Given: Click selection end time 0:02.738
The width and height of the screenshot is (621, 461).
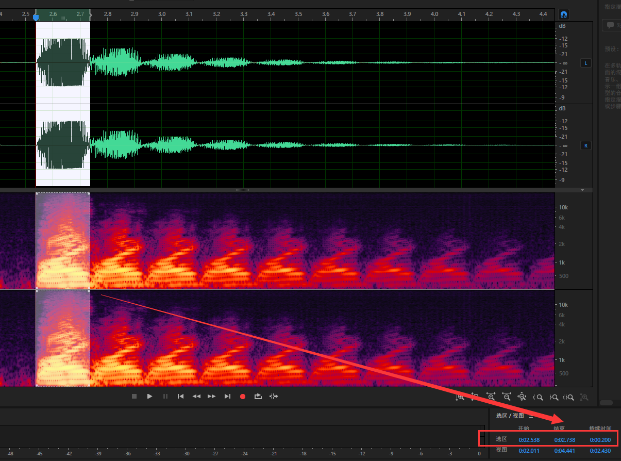Looking at the screenshot, I should [x=565, y=440].
